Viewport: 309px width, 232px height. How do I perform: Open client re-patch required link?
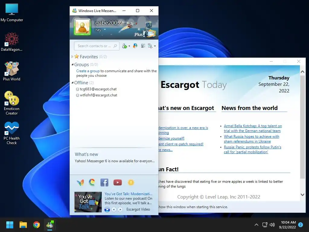click(181, 144)
